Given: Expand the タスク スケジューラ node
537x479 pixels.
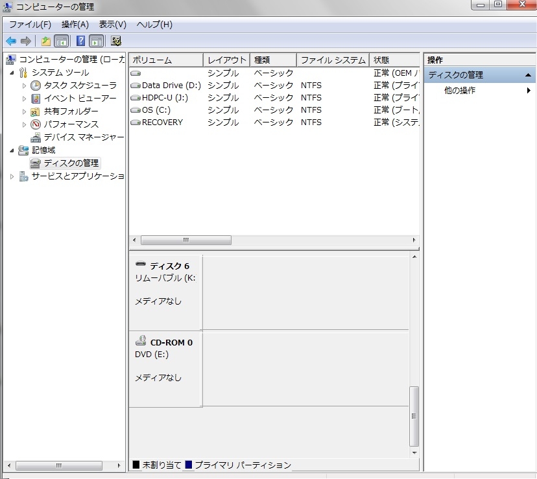Looking at the screenshot, I should pos(24,86).
